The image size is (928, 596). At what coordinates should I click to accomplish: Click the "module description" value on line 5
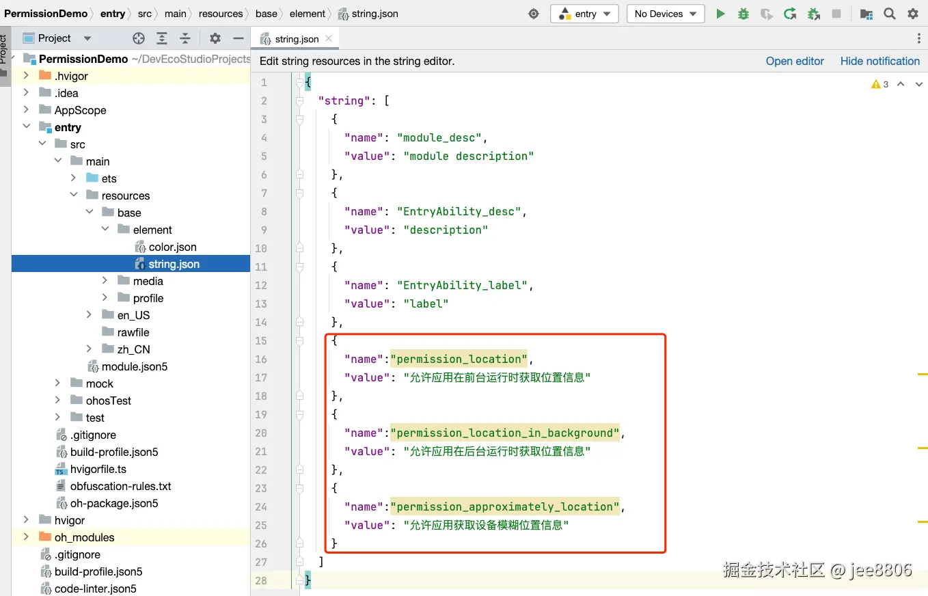(469, 156)
